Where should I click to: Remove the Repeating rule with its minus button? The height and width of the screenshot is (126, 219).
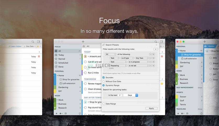[150, 66]
